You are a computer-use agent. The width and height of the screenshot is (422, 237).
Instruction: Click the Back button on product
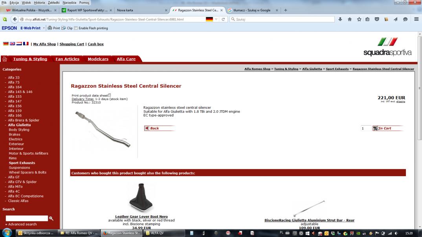(x=159, y=128)
